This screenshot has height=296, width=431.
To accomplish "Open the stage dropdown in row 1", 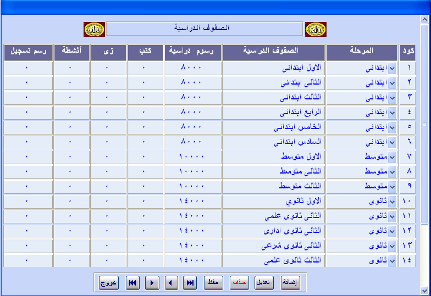I will point(392,69).
